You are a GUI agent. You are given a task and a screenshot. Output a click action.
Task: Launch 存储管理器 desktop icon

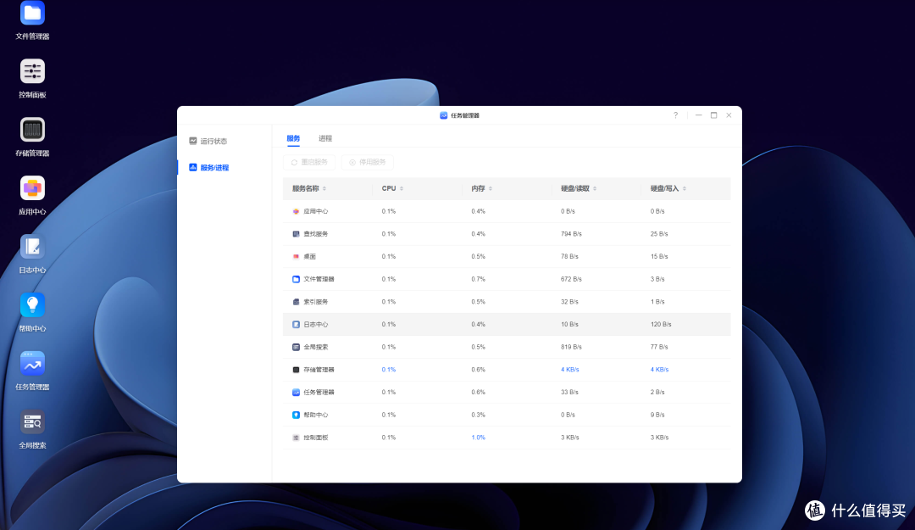click(x=32, y=131)
